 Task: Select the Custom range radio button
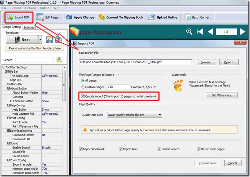(82, 87)
